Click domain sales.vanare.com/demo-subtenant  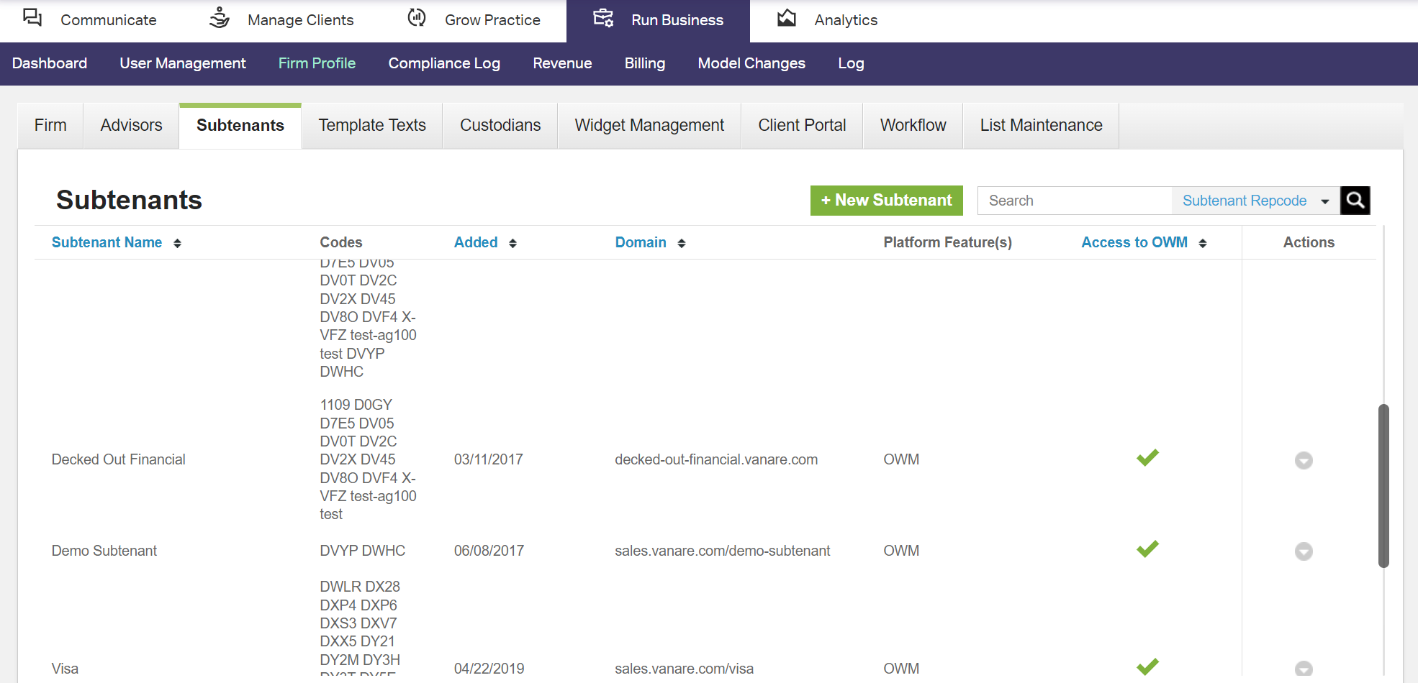[x=722, y=551]
